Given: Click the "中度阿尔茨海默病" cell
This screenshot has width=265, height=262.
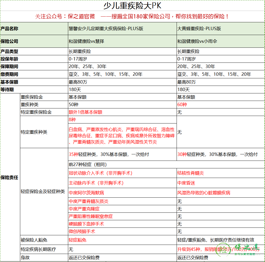Looking at the screenshot, I should point(122,193).
